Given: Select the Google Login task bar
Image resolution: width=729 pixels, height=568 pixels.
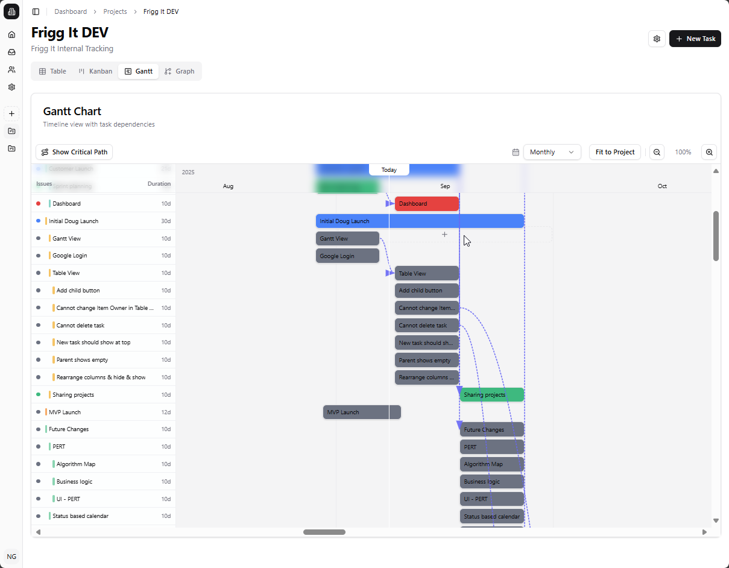Looking at the screenshot, I should click(347, 256).
